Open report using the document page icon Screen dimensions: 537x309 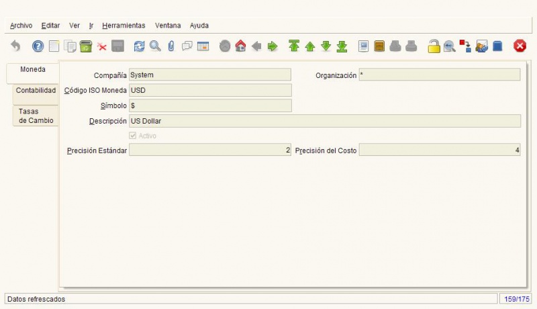[x=363, y=46]
